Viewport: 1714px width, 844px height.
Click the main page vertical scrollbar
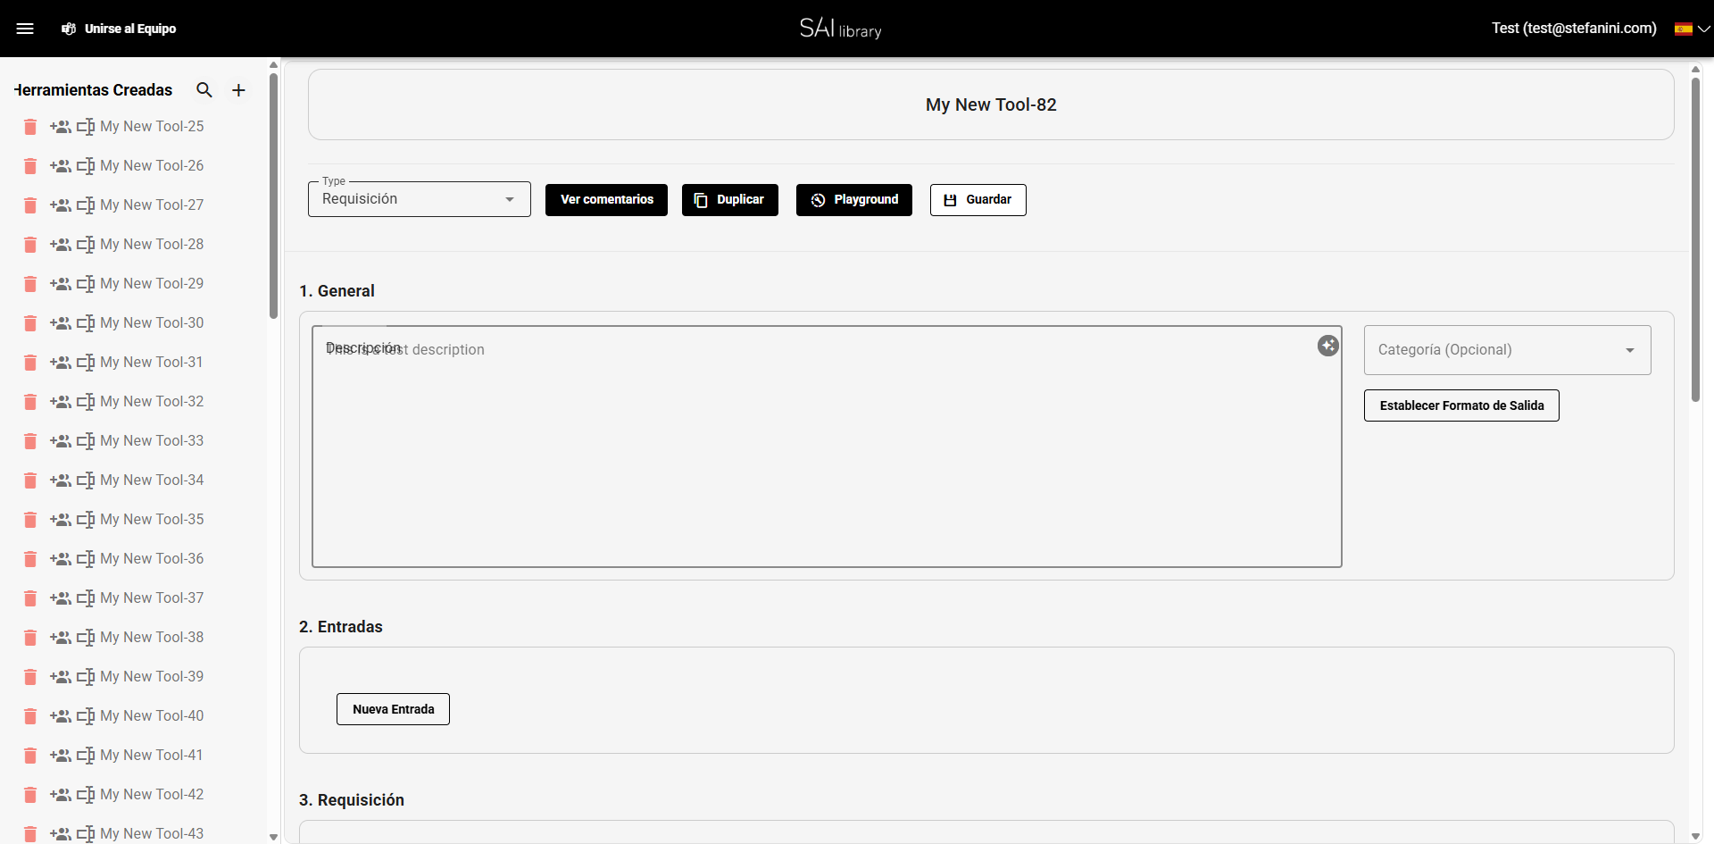1695,241
